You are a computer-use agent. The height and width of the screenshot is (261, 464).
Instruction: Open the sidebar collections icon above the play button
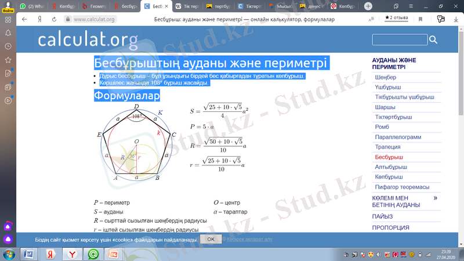tap(8, 87)
